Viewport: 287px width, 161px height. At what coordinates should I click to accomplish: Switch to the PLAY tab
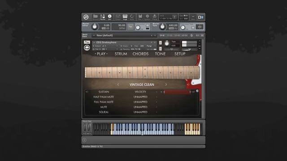pyautogui.click(x=101, y=54)
